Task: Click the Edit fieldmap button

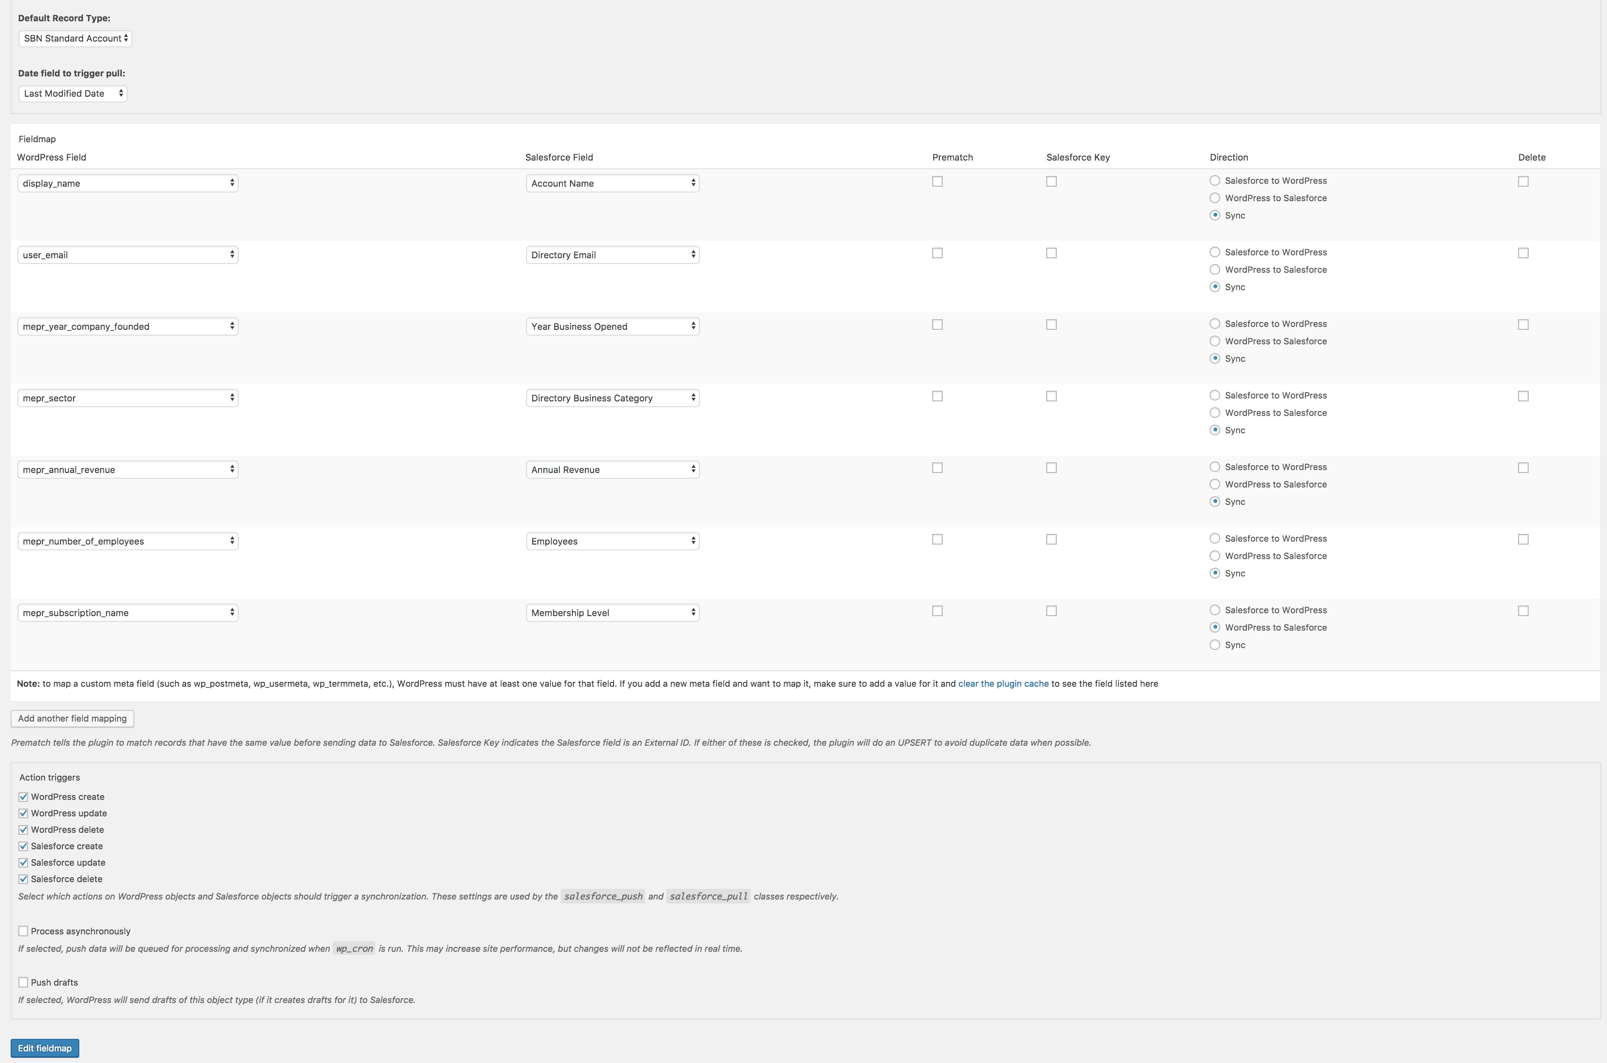Action: [x=44, y=1048]
